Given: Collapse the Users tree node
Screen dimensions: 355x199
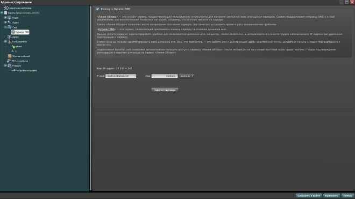Looking at the screenshot, I should [5, 41].
